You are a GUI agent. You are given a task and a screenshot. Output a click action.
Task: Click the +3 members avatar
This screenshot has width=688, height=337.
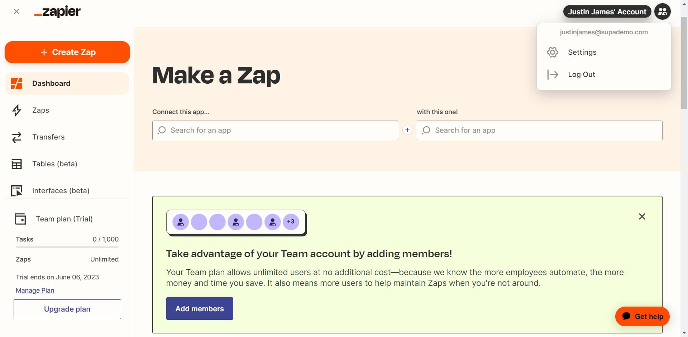(291, 222)
